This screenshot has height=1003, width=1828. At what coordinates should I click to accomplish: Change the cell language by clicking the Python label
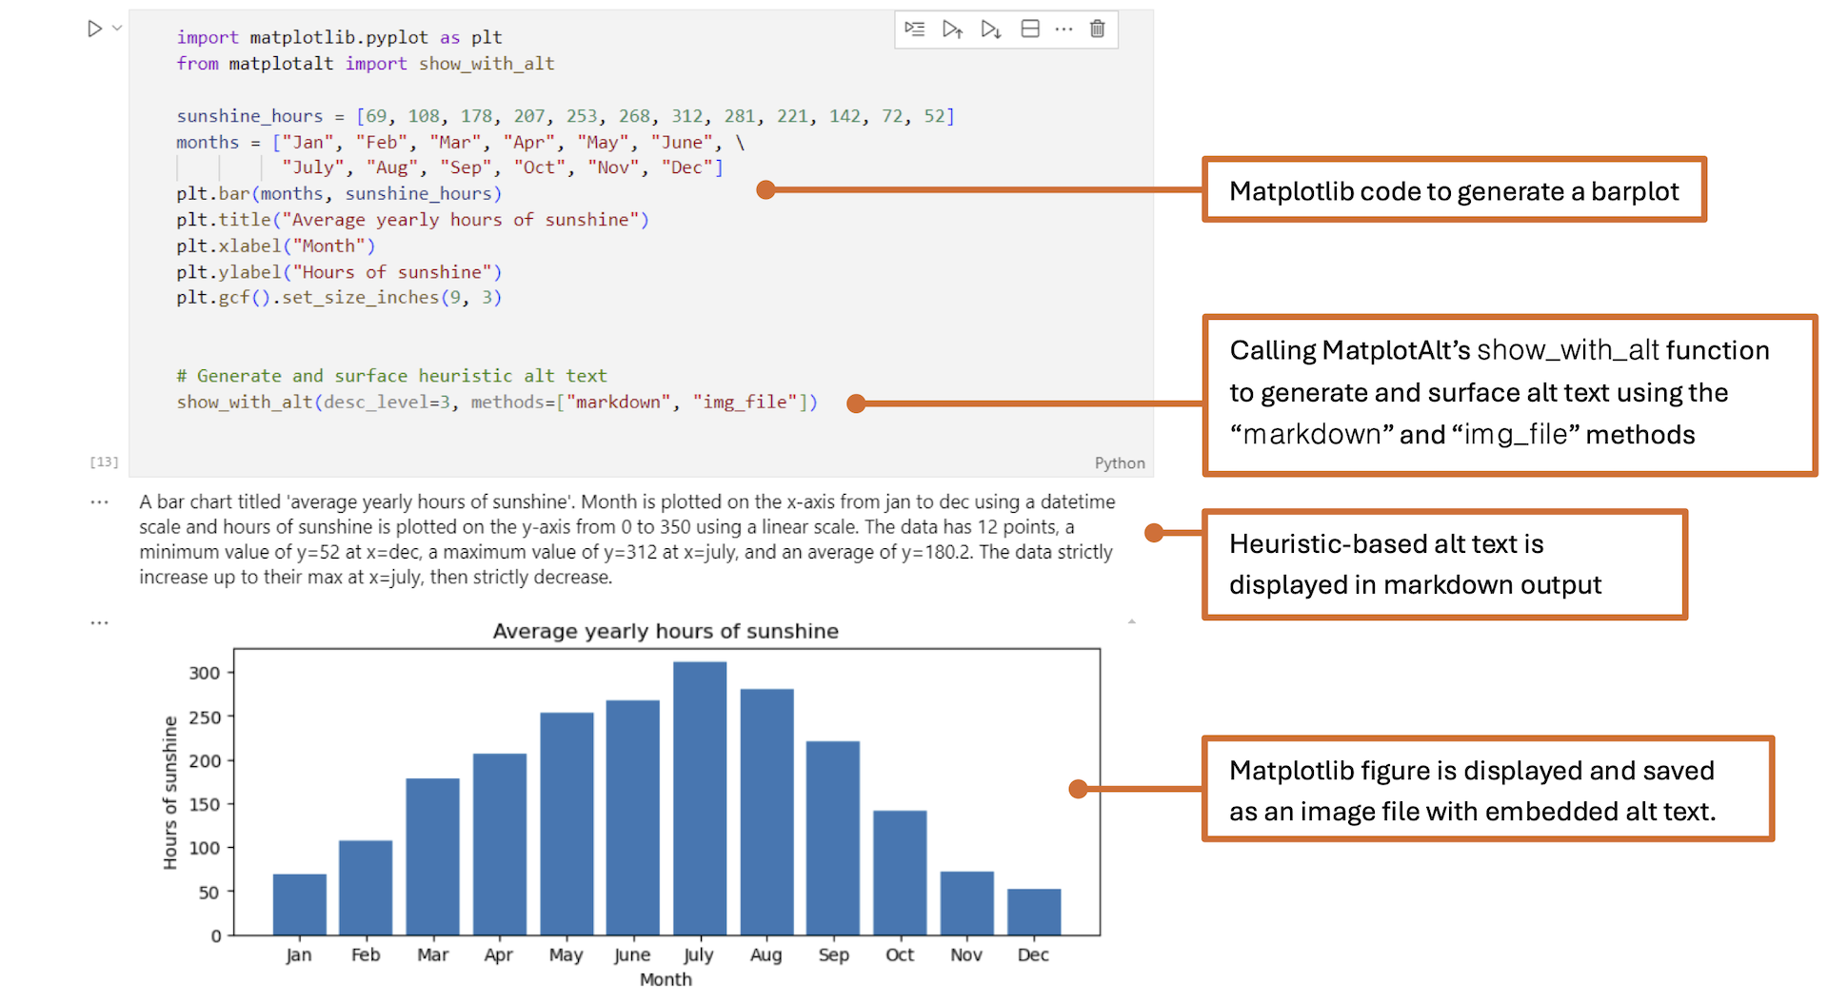pyautogui.click(x=1120, y=463)
